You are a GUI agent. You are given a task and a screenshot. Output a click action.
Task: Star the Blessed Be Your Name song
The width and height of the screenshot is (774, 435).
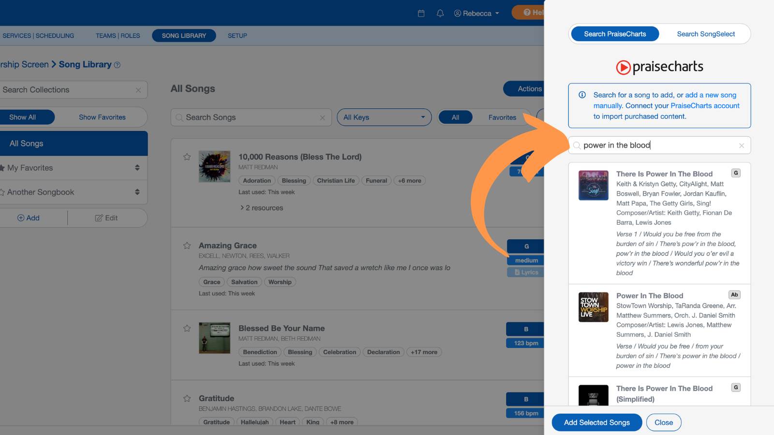pos(187,328)
